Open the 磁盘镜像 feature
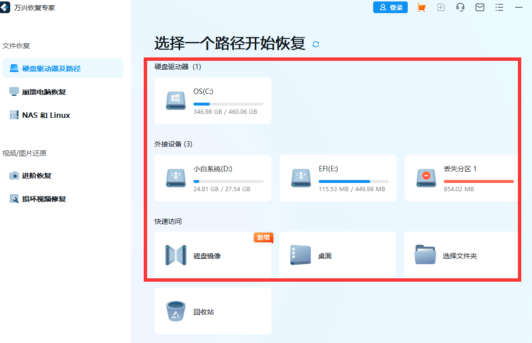The image size is (532, 343). tap(212, 254)
